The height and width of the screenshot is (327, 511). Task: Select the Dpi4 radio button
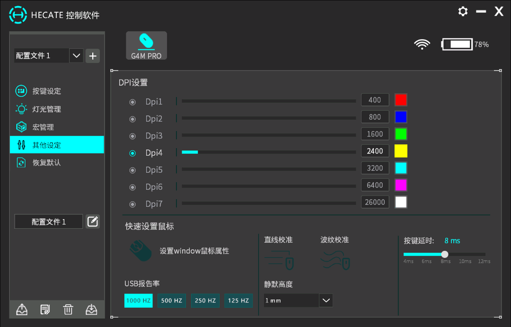(x=132, y=153)
